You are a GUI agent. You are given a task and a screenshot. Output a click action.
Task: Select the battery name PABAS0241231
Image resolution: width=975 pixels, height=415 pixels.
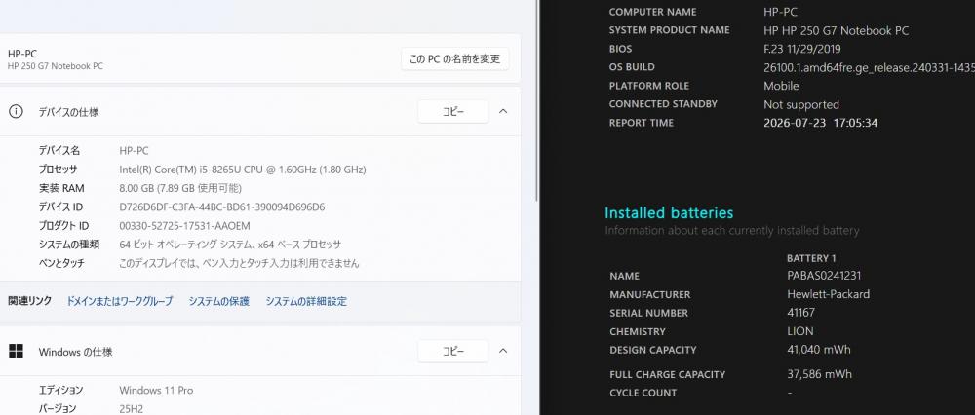824,276
